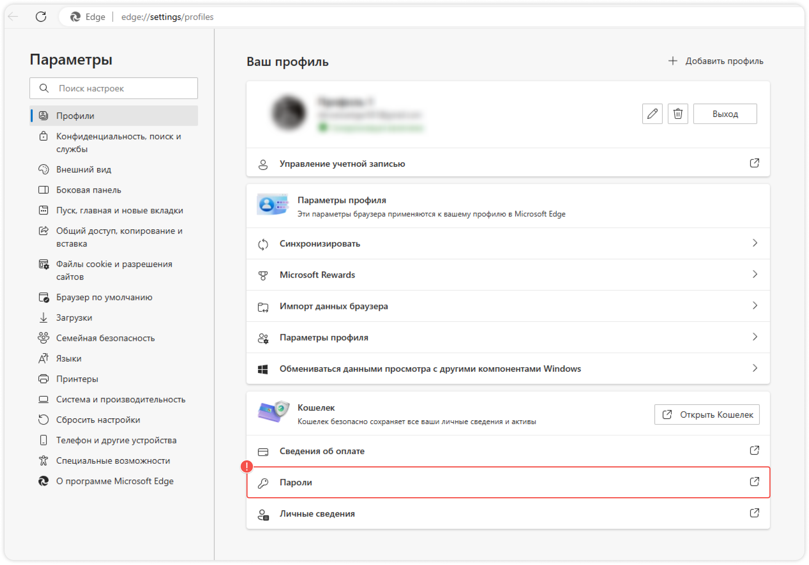
Task: Edit profile with the pencil icon
Action: click(652, 114)
